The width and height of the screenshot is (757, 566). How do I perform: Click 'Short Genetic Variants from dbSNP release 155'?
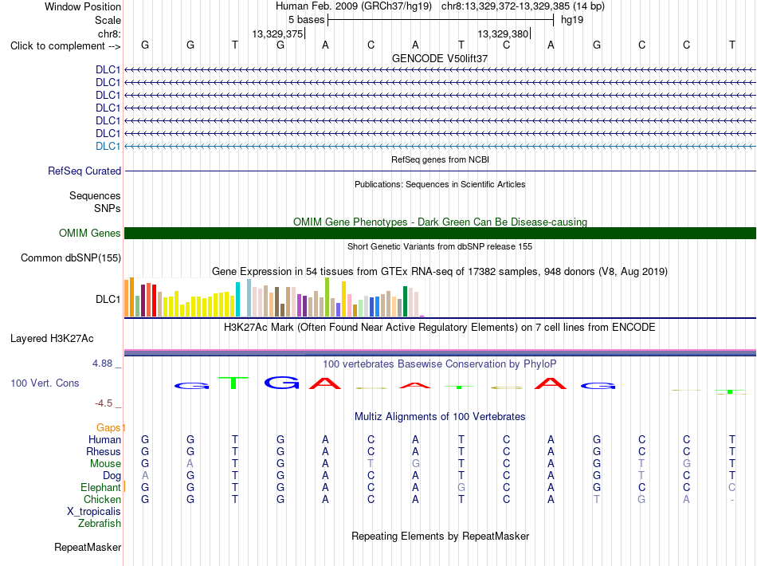click(x=440, y=246)
